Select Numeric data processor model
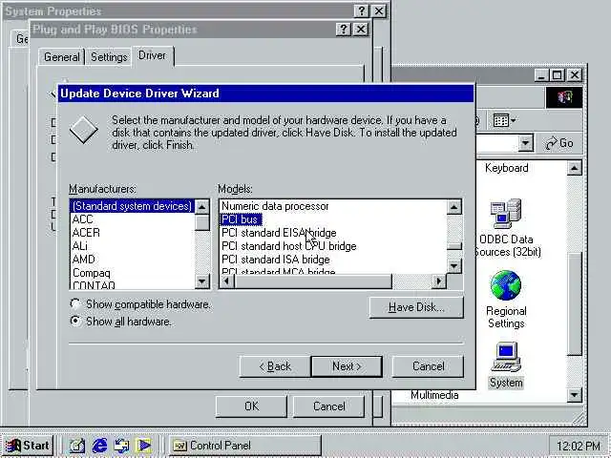611x458 pixels. tap(275, 206)
